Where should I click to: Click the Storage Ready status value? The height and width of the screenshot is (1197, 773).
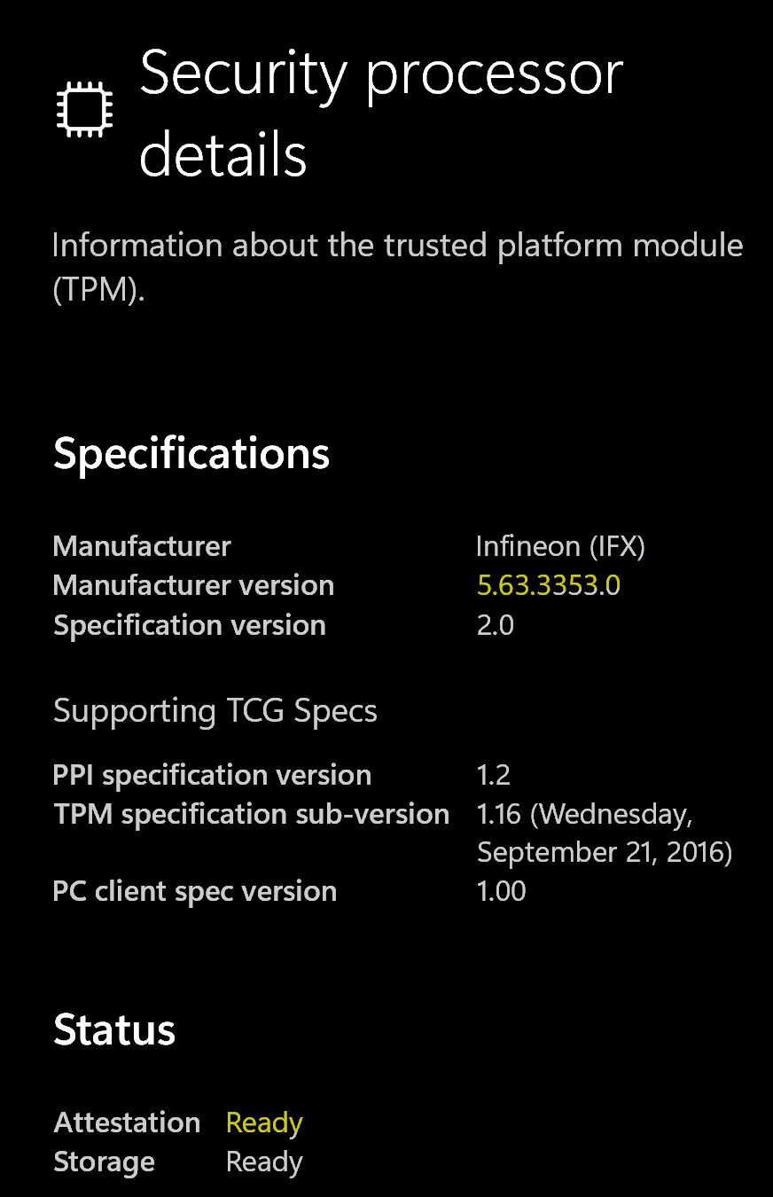coord(263,1162)
